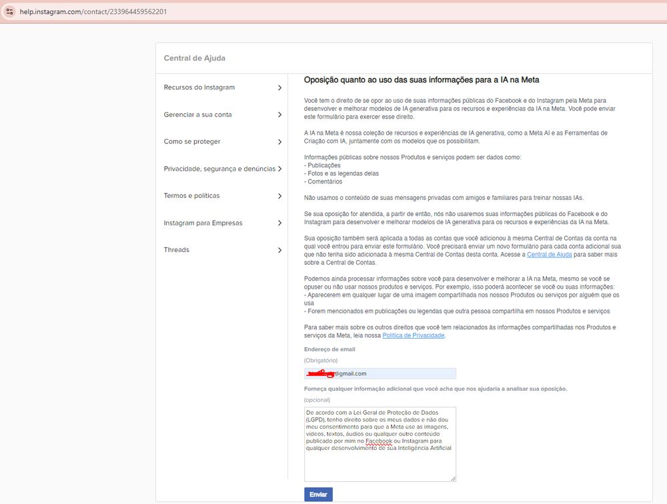Expand chevron next to Privacidade, segurança e denúncias
The image size is (667, 504).
(279, 169)
